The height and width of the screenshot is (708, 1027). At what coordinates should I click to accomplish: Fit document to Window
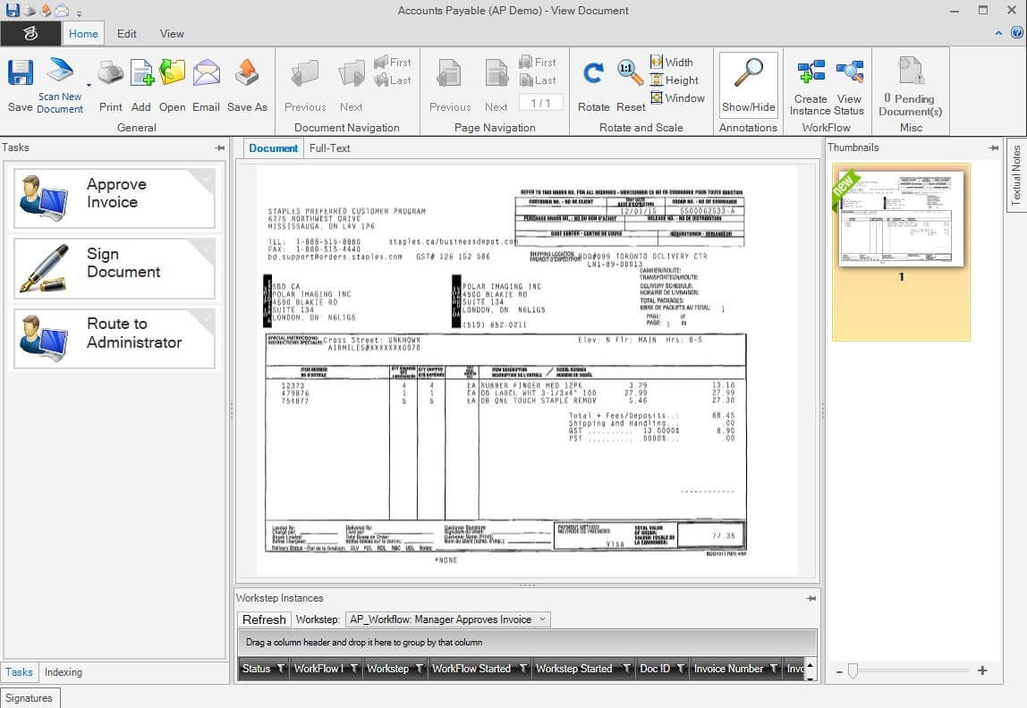click(677, 98)
